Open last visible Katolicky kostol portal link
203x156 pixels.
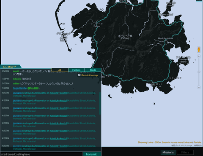point(58,146)
